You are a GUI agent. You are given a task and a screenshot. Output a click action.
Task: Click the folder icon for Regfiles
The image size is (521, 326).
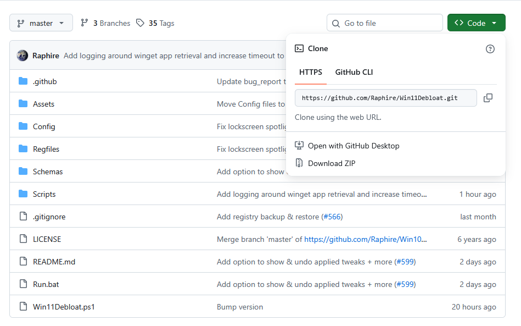tap(23, 148)
